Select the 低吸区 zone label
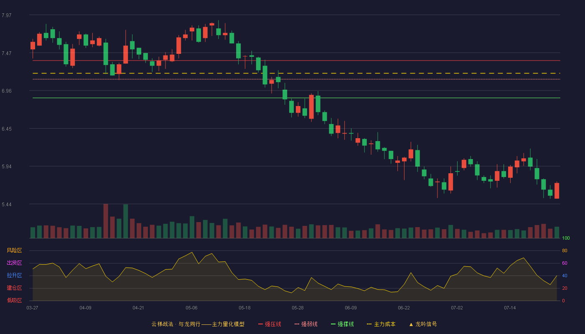Viewport: 585px width, 334px height. (x=14, y=301)
